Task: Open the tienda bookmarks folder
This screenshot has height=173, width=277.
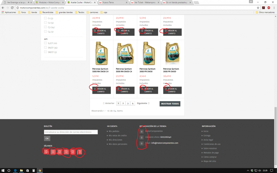Action: pos(33,12)
